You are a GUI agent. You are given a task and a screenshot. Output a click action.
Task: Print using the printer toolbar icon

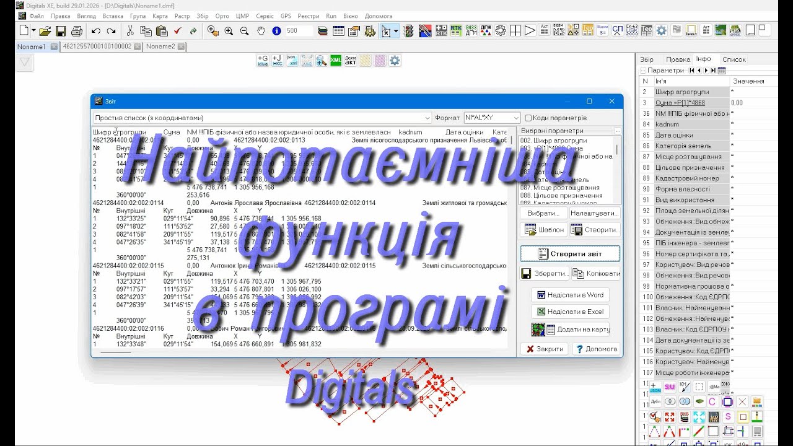click(77, 30)
